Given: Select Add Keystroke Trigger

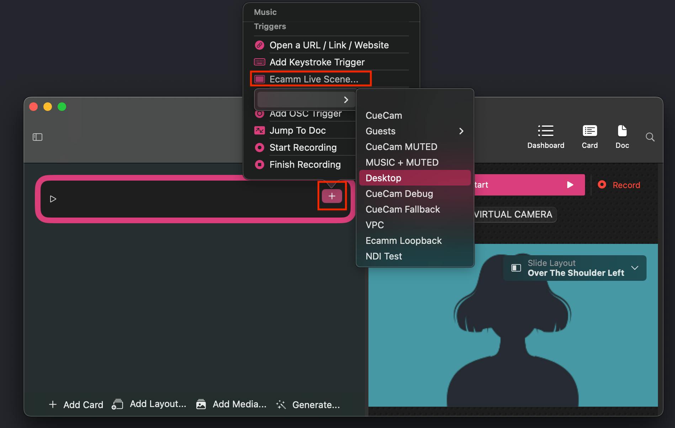Looking at the screenshot, I should (317, 62).
